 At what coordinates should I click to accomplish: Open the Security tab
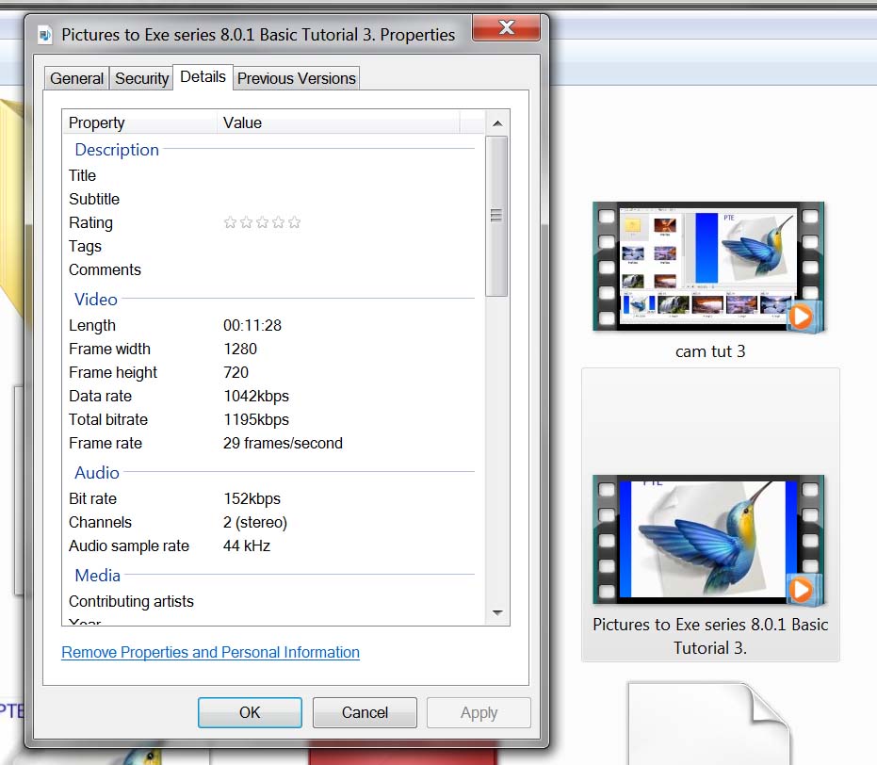pyautogui.click(x=141, y=78)
